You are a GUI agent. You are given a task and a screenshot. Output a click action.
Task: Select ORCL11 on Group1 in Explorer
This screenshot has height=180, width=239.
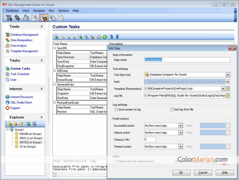31,138
